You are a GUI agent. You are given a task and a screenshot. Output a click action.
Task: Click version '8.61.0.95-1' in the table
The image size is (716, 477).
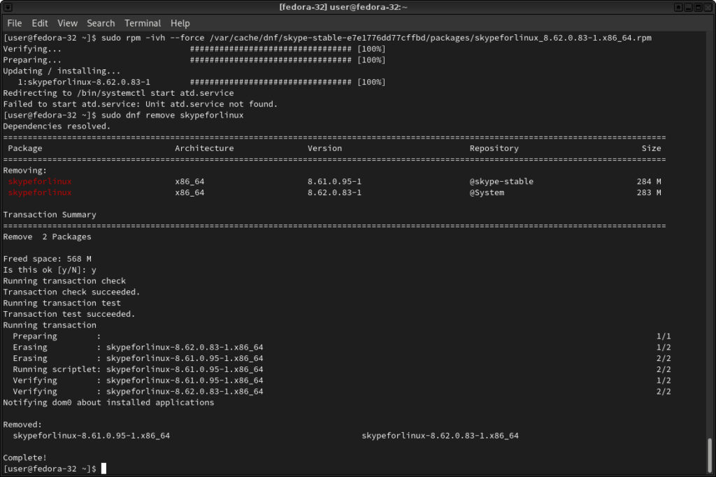[x=334, y=181]
